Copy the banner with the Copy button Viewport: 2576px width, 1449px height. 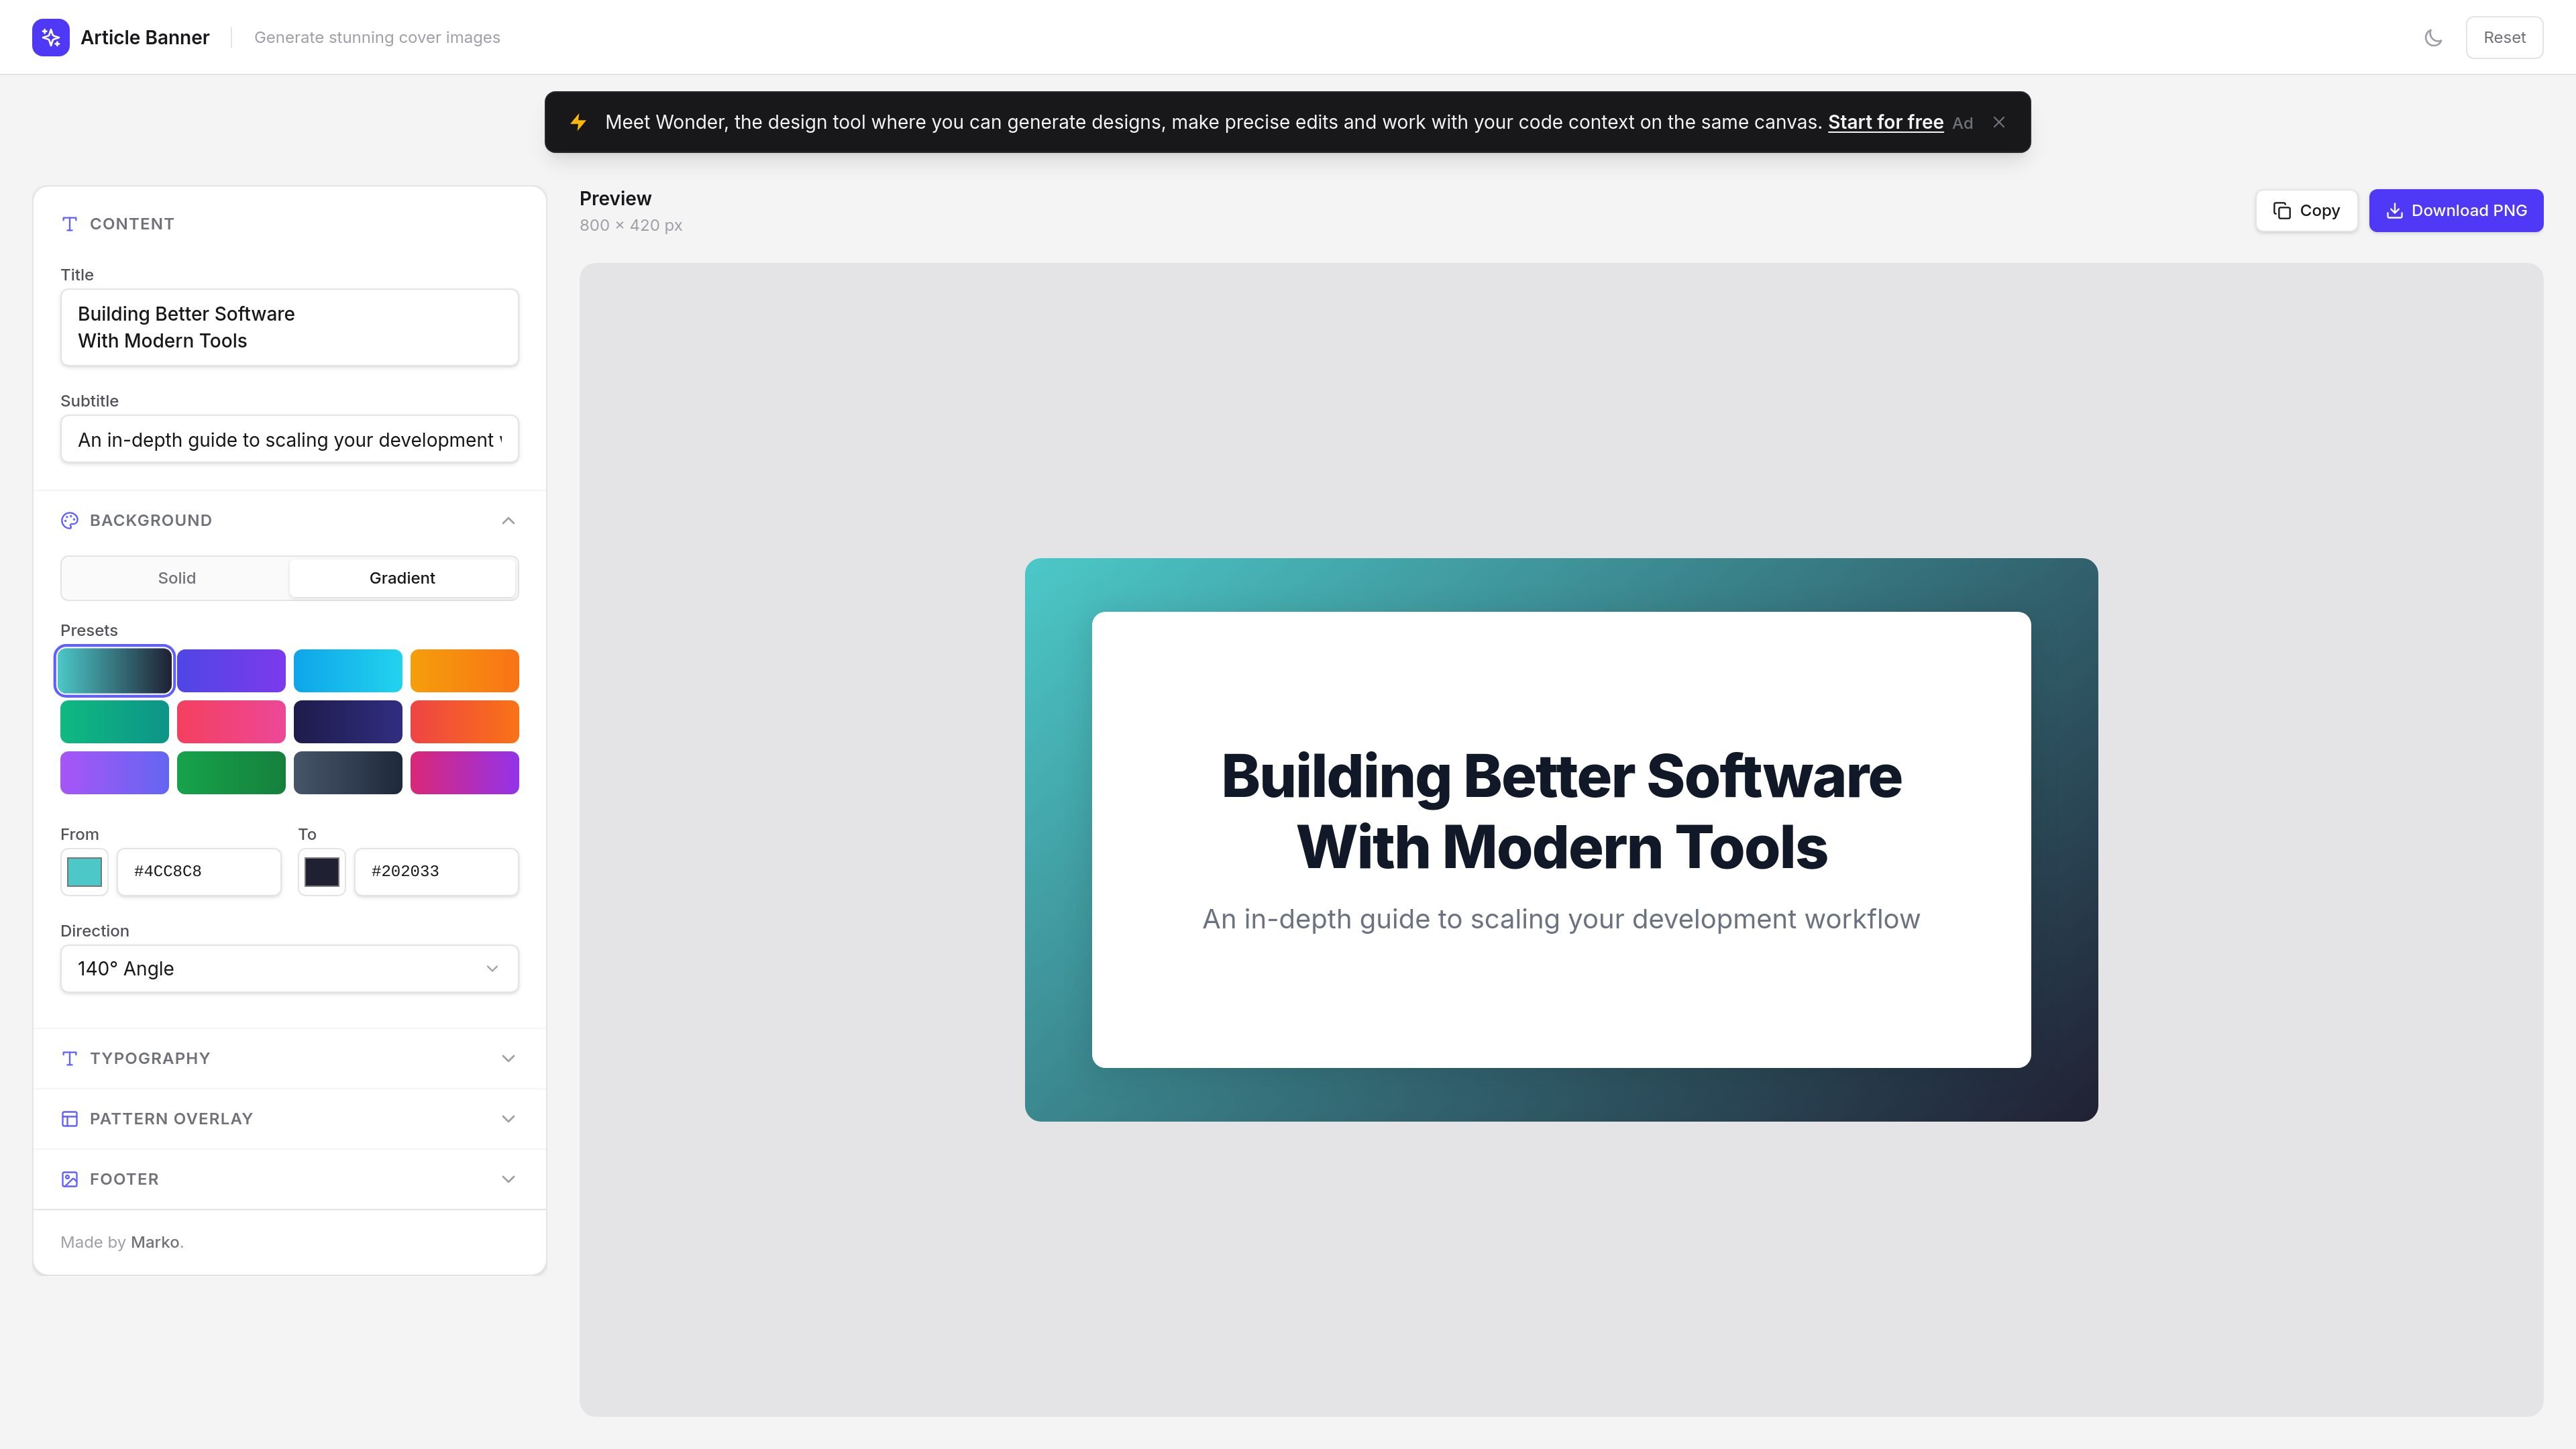coord(2306,210)
